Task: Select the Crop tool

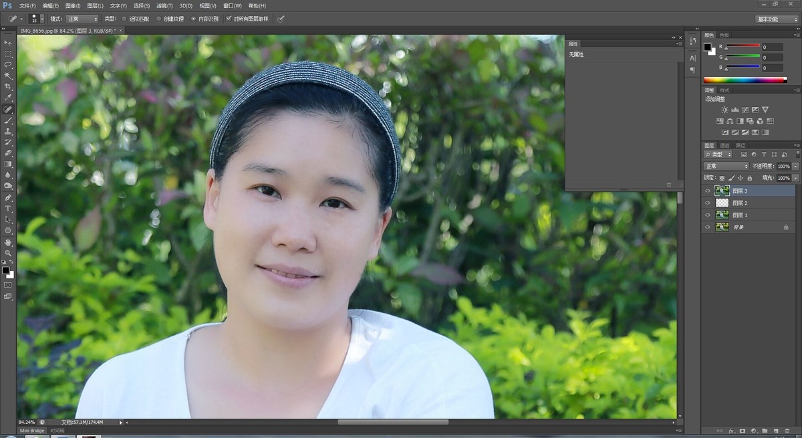Action: tap(8, 87)
